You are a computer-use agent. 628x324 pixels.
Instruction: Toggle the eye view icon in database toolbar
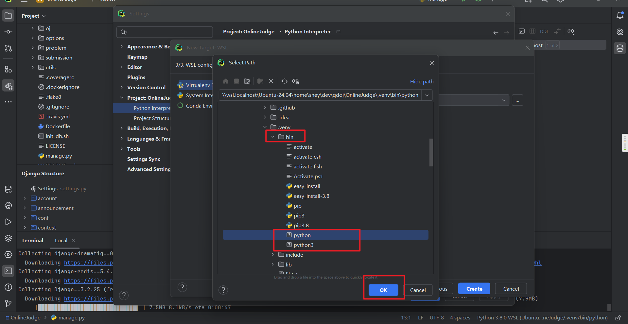(x=571, y=31)
